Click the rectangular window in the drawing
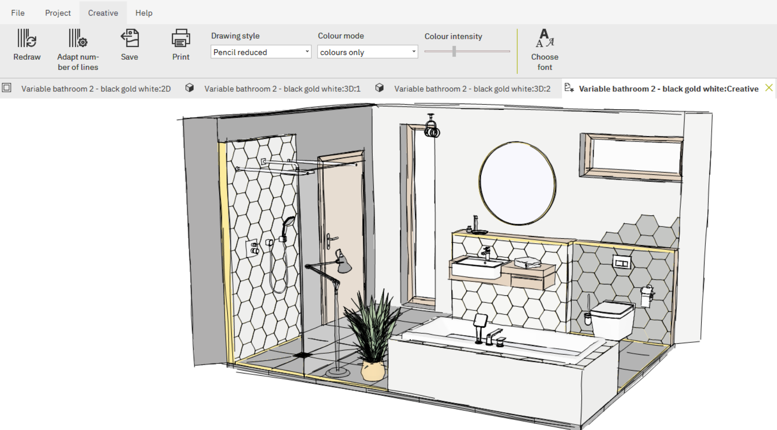This screenshot has height=430, width=777. click(631, 157)
